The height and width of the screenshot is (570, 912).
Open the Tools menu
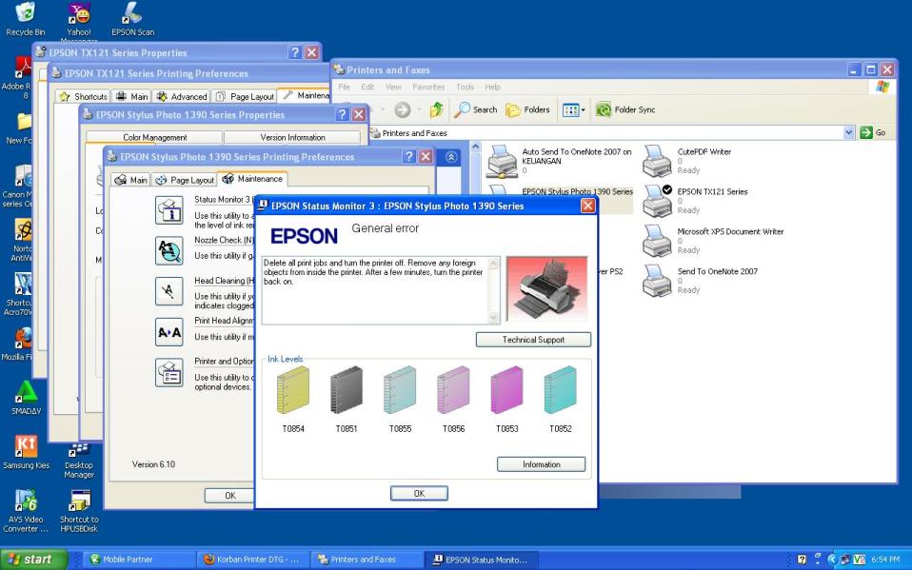tap(465, 87)
